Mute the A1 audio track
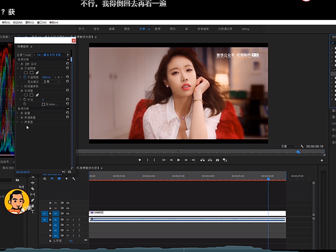This screenshot has height=252, width=336. tap(68, 220)
